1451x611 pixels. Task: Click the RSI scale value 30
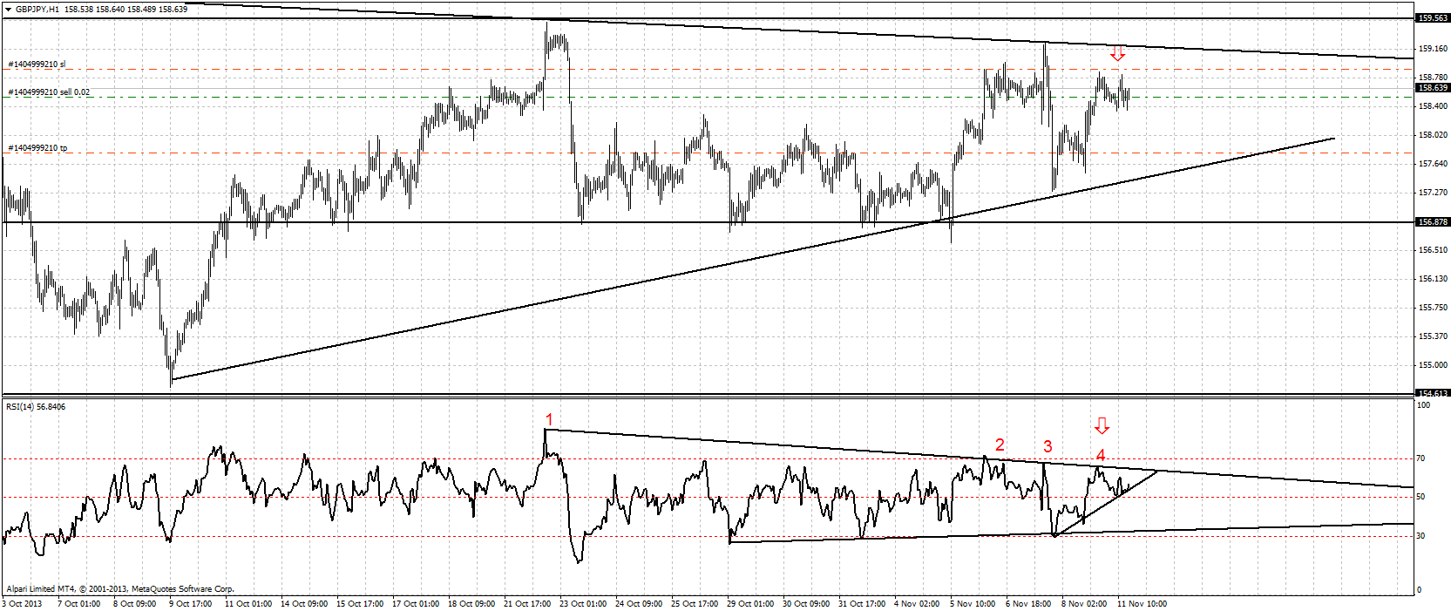click(x=1421, y=536)
